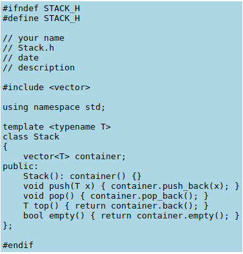This screenshot has height=254, width=243.
Task: Click the #include <vector> line
Action: (x=46, y=88)
